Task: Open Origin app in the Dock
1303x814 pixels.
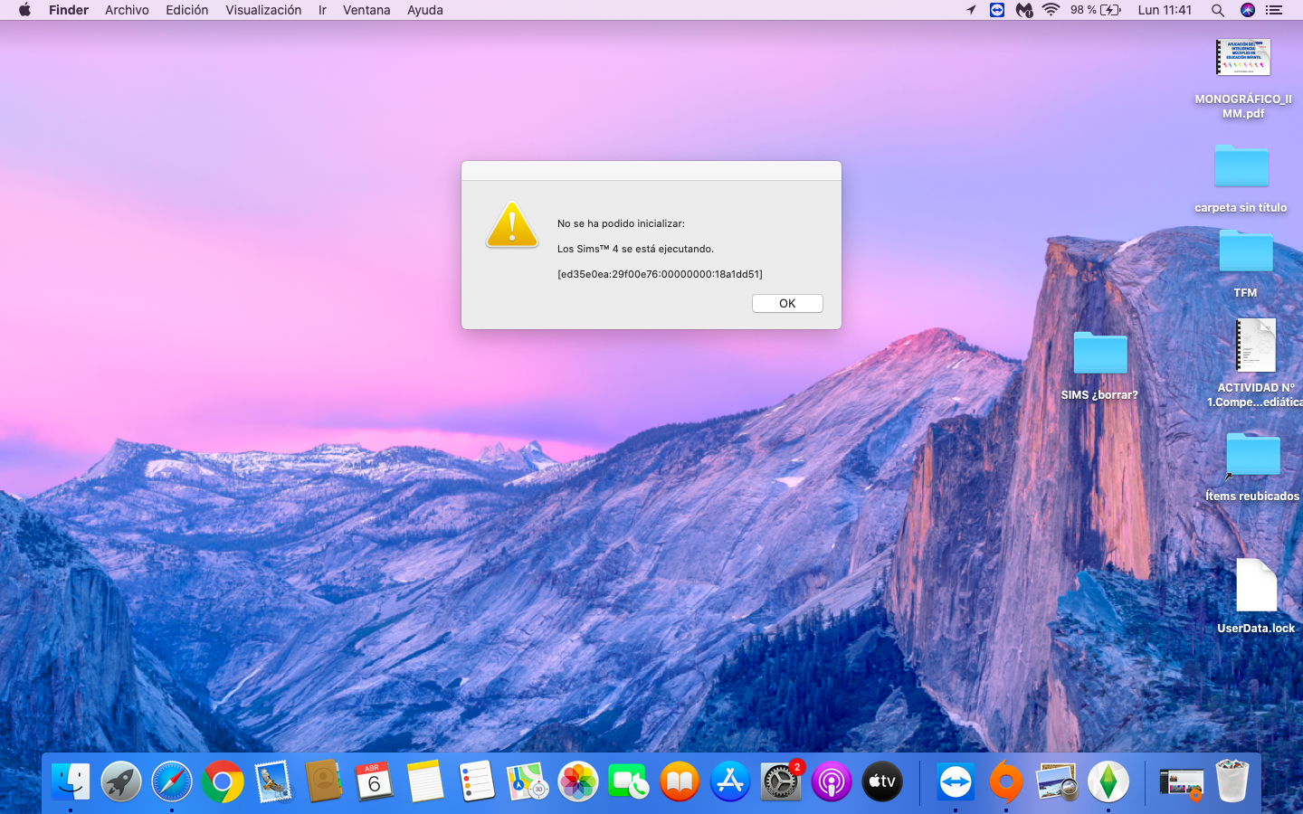Action: 1006,781
